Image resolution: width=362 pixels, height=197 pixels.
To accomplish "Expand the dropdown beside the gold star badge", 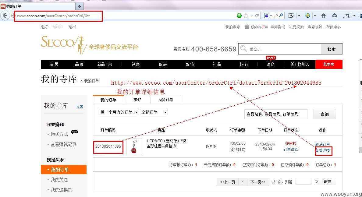I will pos(315,16).
